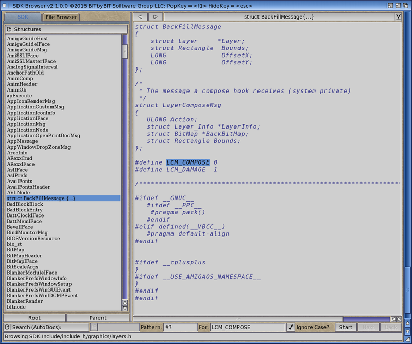412x344 pixels.
Task: Click the ULONG Action; code line
Action: click(x=172, y=120)
